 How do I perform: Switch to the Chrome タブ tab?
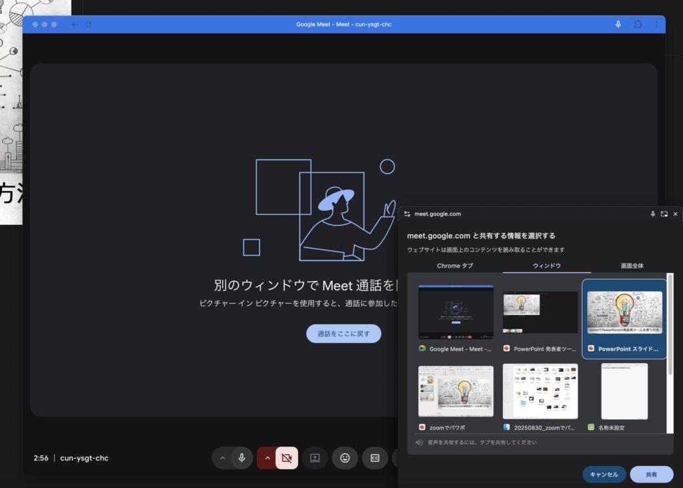[455, 266]
